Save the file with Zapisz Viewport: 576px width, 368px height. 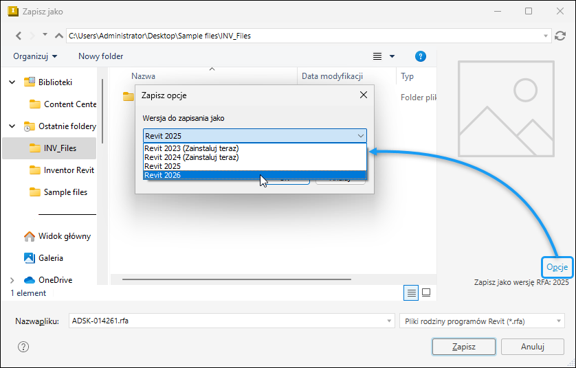tap(463, 347)
